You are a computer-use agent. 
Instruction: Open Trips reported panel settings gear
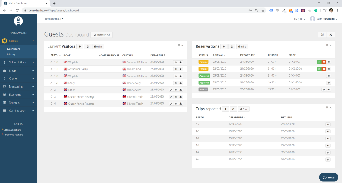[x=327, y=107]
